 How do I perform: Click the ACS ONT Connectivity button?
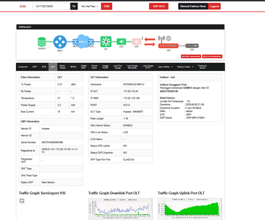point(191,57)
